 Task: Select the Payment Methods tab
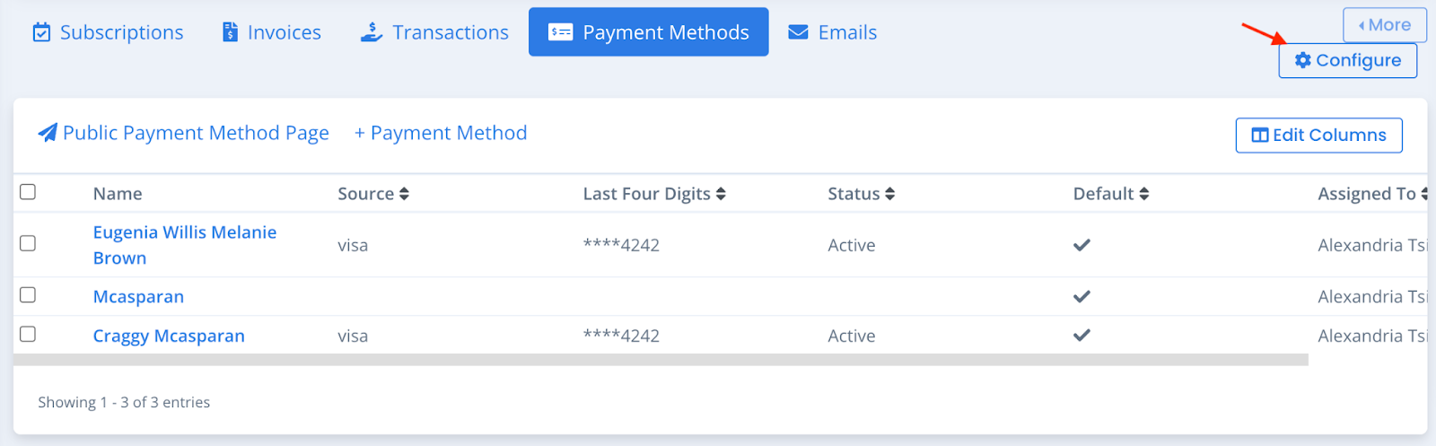click(648, 32)
